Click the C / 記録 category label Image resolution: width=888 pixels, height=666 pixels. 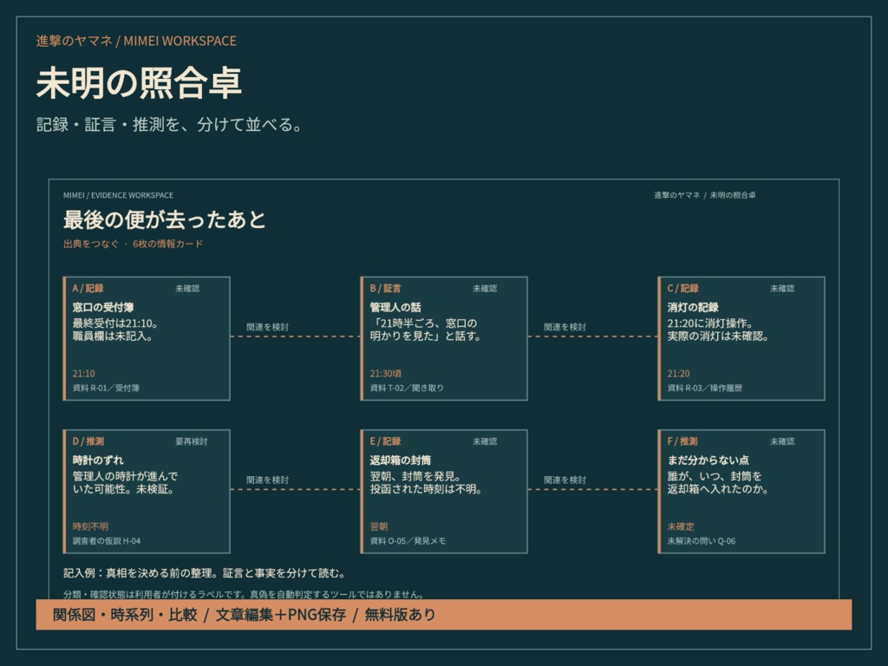(682, 288)
